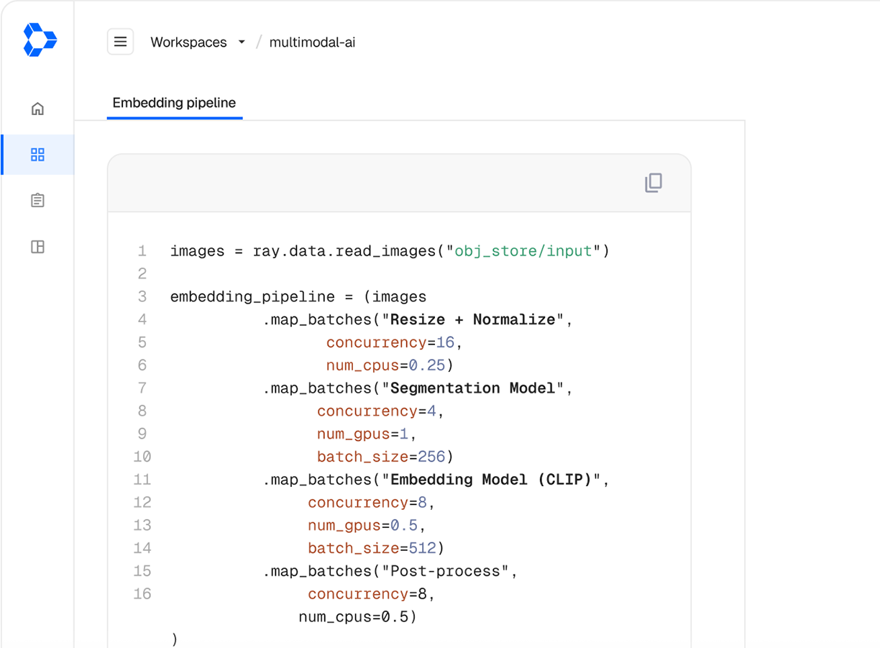Open the Home panel from the sidebar
This screenshot has height=648, width=880.
(37, 108)
